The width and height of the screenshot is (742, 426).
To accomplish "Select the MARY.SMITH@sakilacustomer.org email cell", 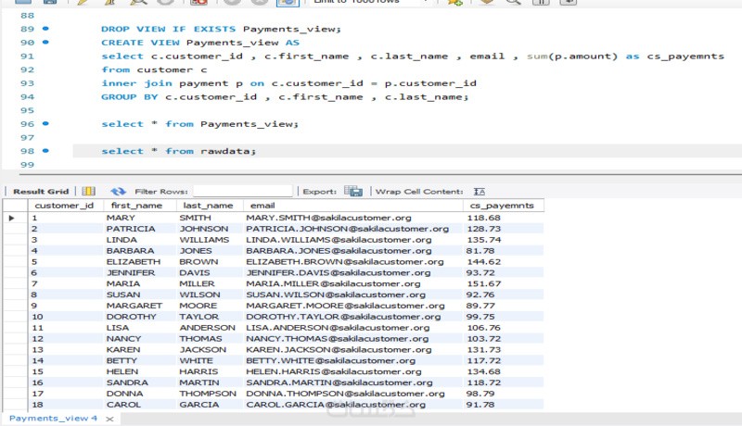I will (353, 218).
